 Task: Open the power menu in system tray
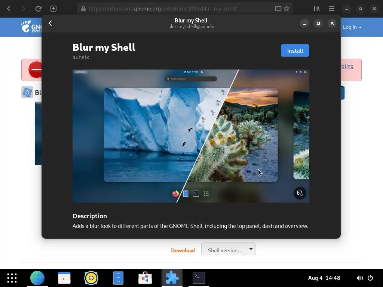tap(370, 278)
